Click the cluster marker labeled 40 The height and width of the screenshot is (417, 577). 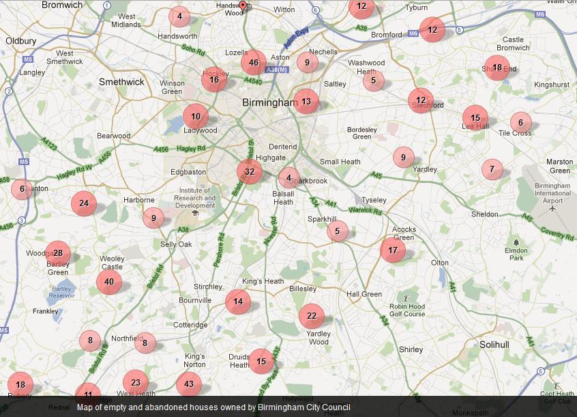[109, 281]
